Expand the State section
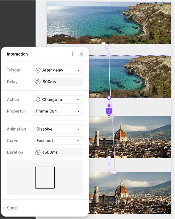The width and height of the screenshot is (175, 219). [x=10, y=208]
